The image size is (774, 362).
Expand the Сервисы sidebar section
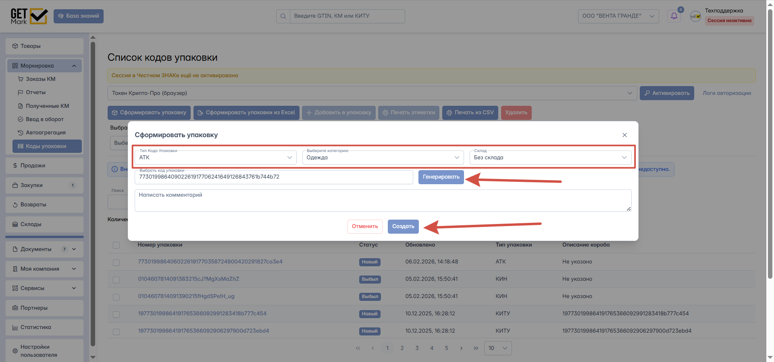point(44,288)
